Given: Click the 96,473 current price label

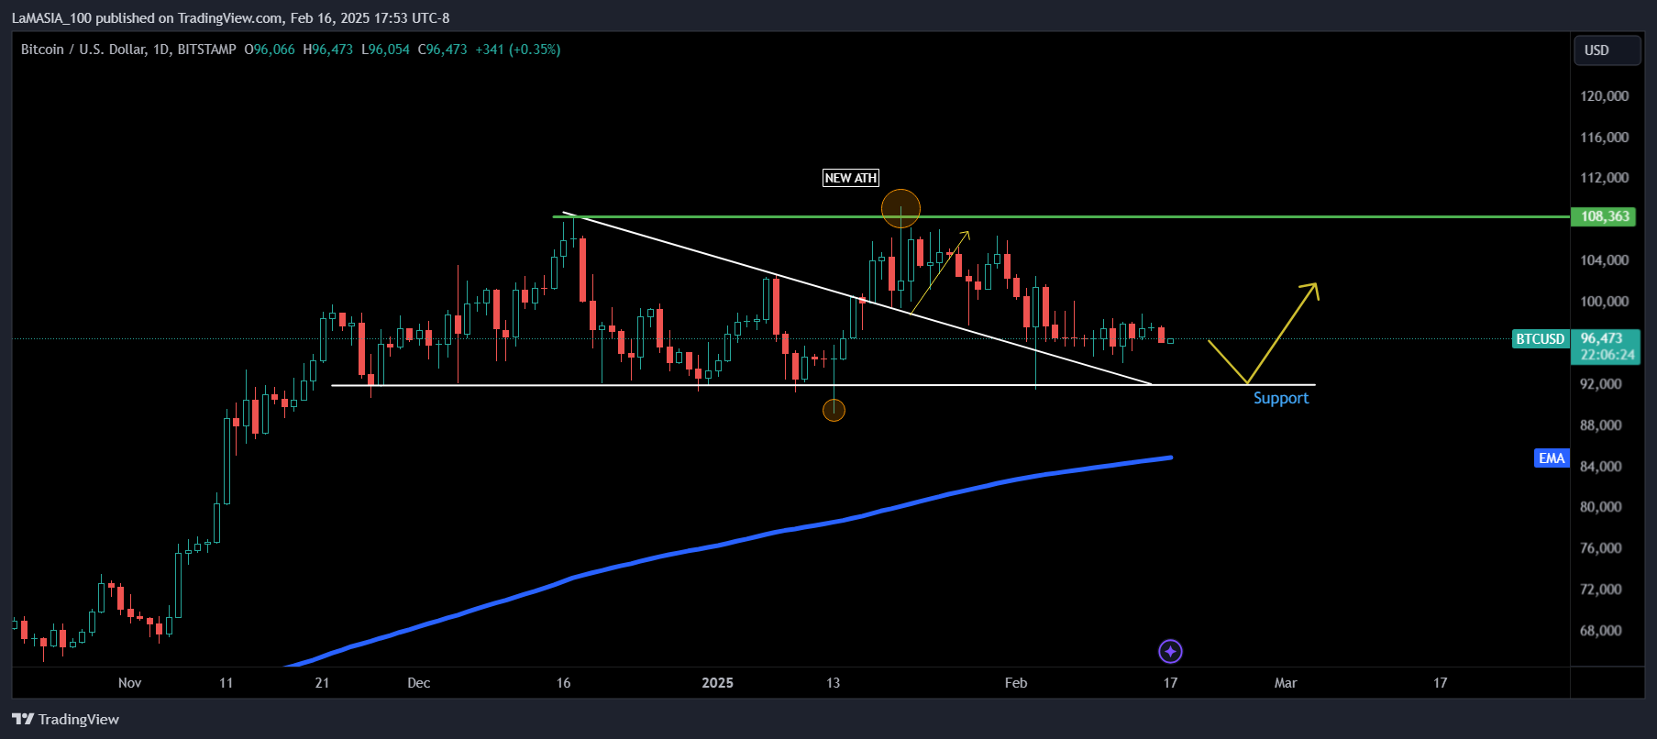Looking at the screenshot, I should pyautogui.click(x=1602, y=338).
